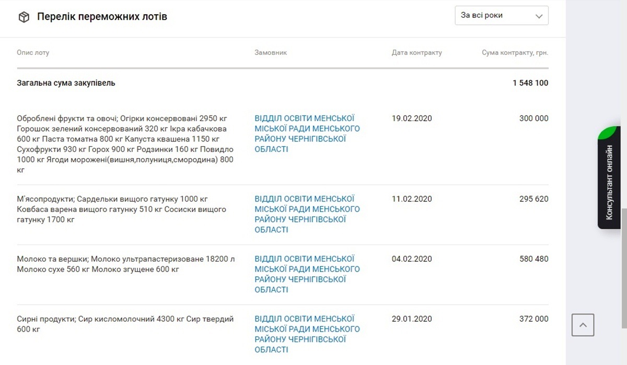Open customer link for the 11.02.2020 contract

coord(307,214)
